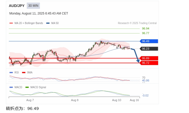Click the red 95.89 support price tag
The height and width of the screenshot is (113, 189).
149,58
